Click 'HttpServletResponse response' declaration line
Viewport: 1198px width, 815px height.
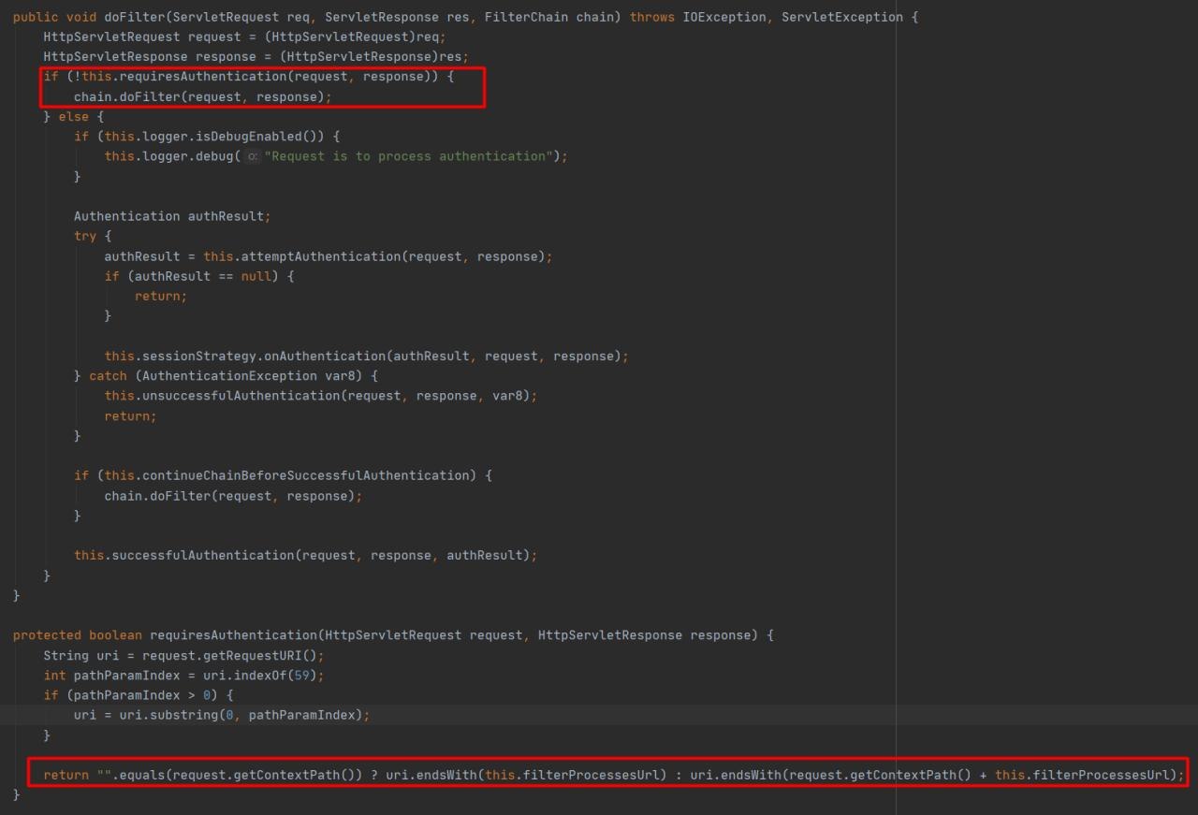(256, 56)
